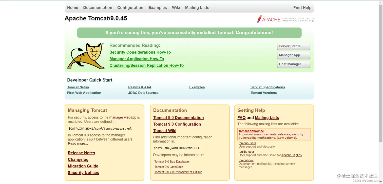Click the scrollbar up arrow
Image resolution: width=383 pixels, height=184 pixels.
pyautogui.click(x=381, y=2)
